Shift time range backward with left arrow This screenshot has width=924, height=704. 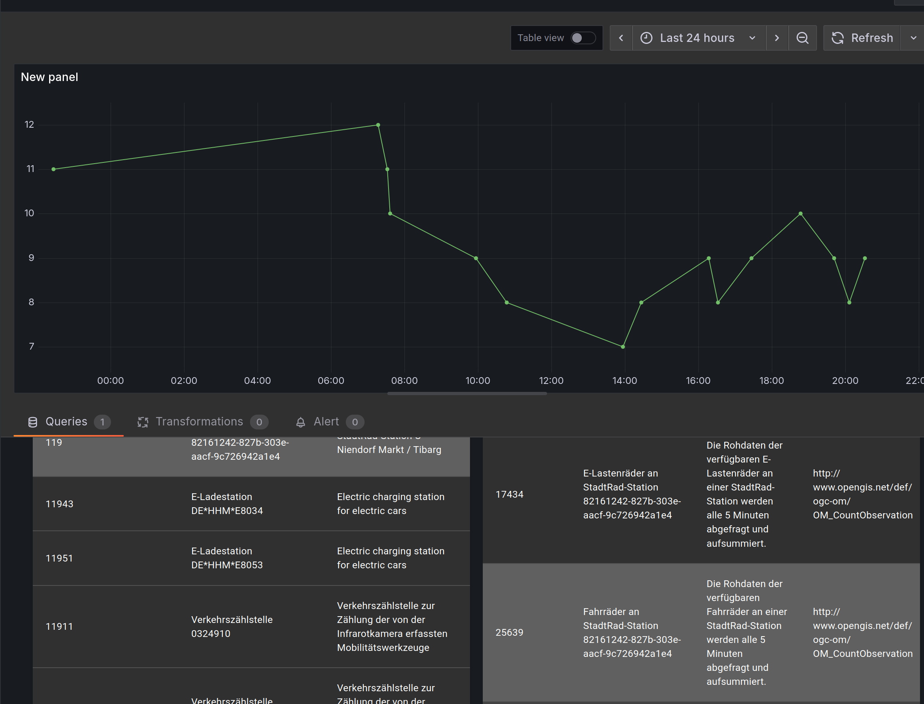coord(621,38)
